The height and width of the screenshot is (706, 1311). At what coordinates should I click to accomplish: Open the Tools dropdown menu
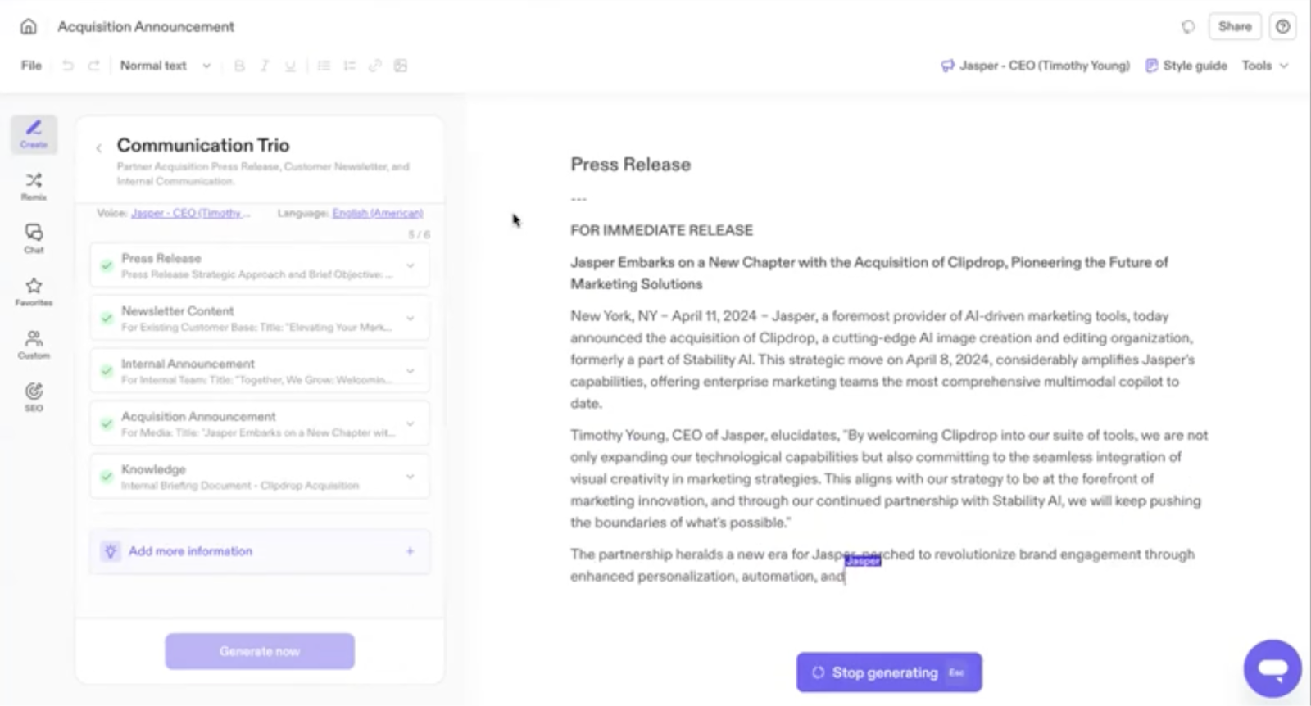coord(1265,66)
